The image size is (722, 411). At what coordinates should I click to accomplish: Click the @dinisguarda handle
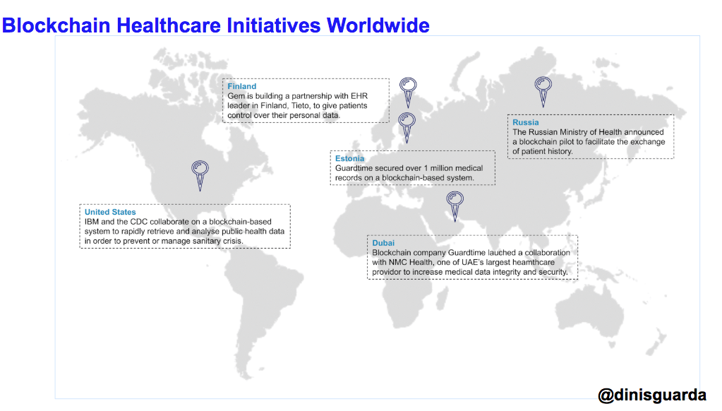(652, 395)
